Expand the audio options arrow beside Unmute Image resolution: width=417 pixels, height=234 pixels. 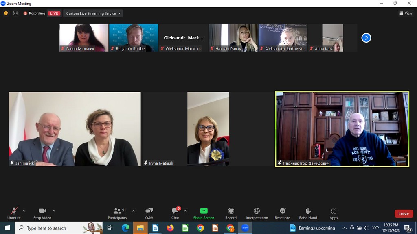[x=24, y=211]
